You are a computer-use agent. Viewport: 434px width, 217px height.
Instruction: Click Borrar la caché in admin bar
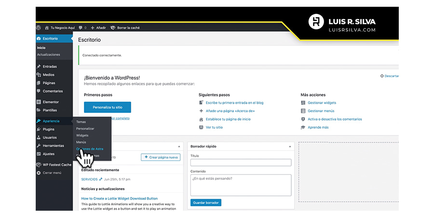tap(128, 27)
